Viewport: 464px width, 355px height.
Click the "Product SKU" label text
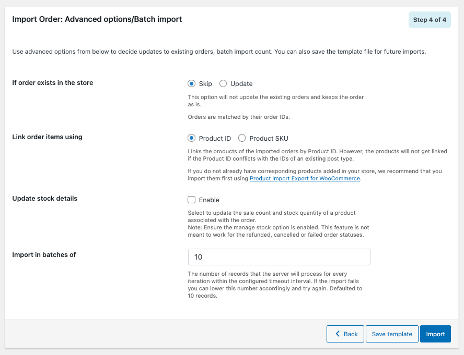click(x=269, y=138)
